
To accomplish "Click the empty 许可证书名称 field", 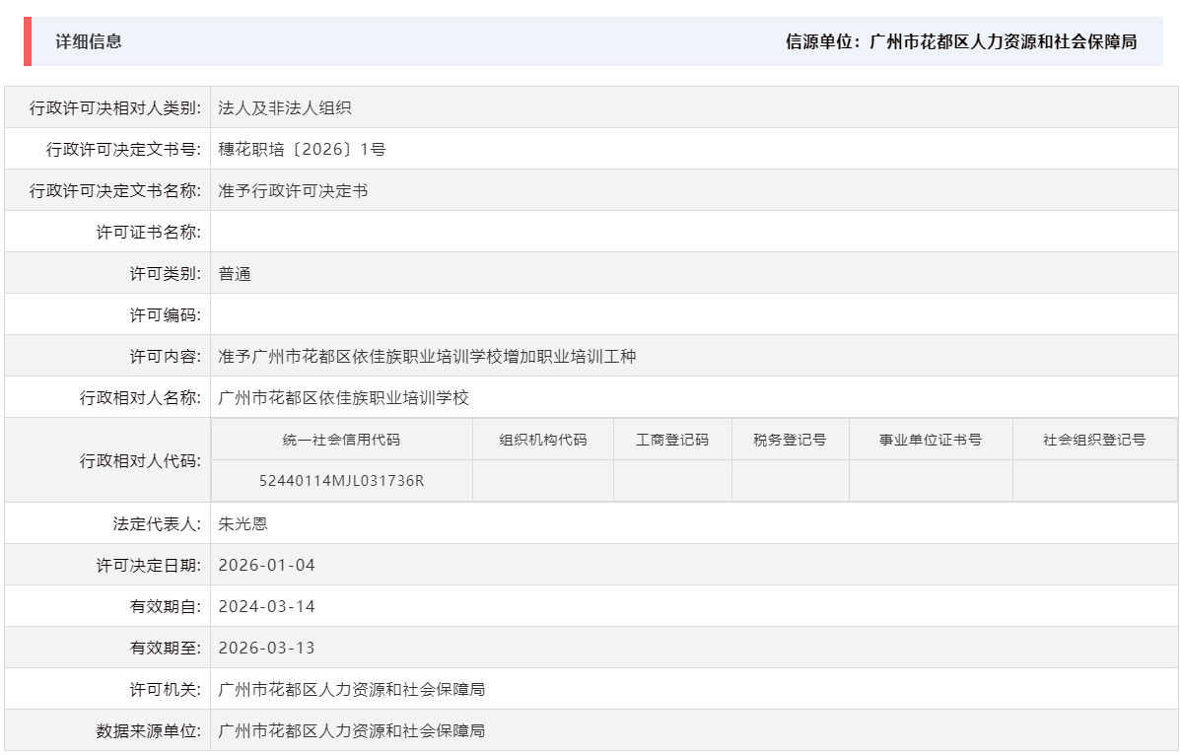I will pyautogui.click(x=394, y=231).
